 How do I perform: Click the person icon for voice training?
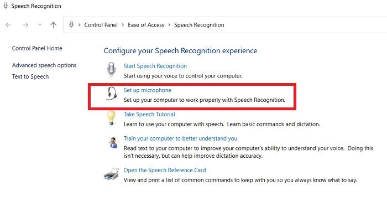tap(113, 143)
